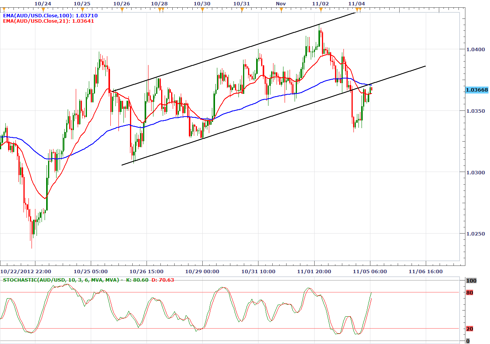Select the orange marker below 10/30
The width and height of the screenshot is (490, 344).
coord(202,9)
